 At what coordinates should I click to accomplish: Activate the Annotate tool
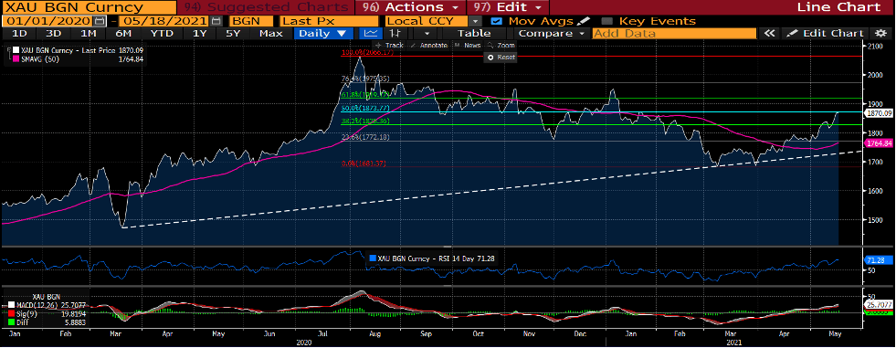click(x=428, y=45)
